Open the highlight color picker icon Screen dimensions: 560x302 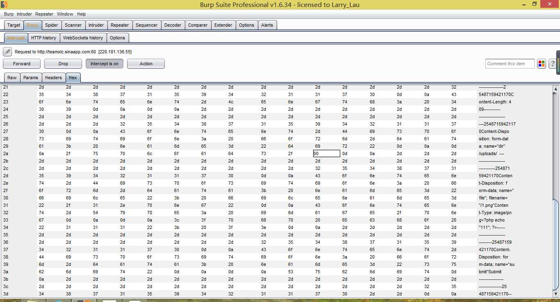pyautogui.click(x=542, y=64)
